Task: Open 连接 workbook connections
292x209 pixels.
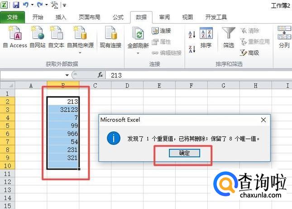Action: 161,30
